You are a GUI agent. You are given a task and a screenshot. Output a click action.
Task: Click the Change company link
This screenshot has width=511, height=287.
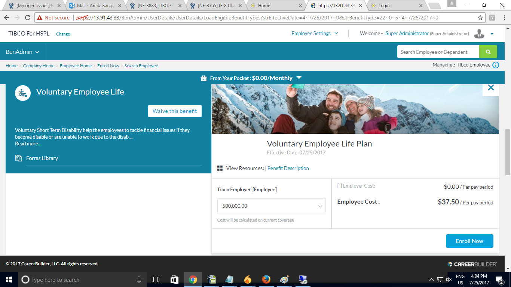point(63,34)
